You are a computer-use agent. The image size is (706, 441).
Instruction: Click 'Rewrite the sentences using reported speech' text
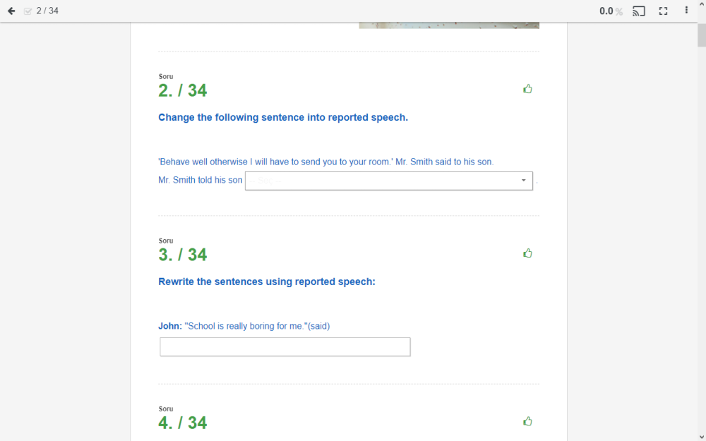266,282
